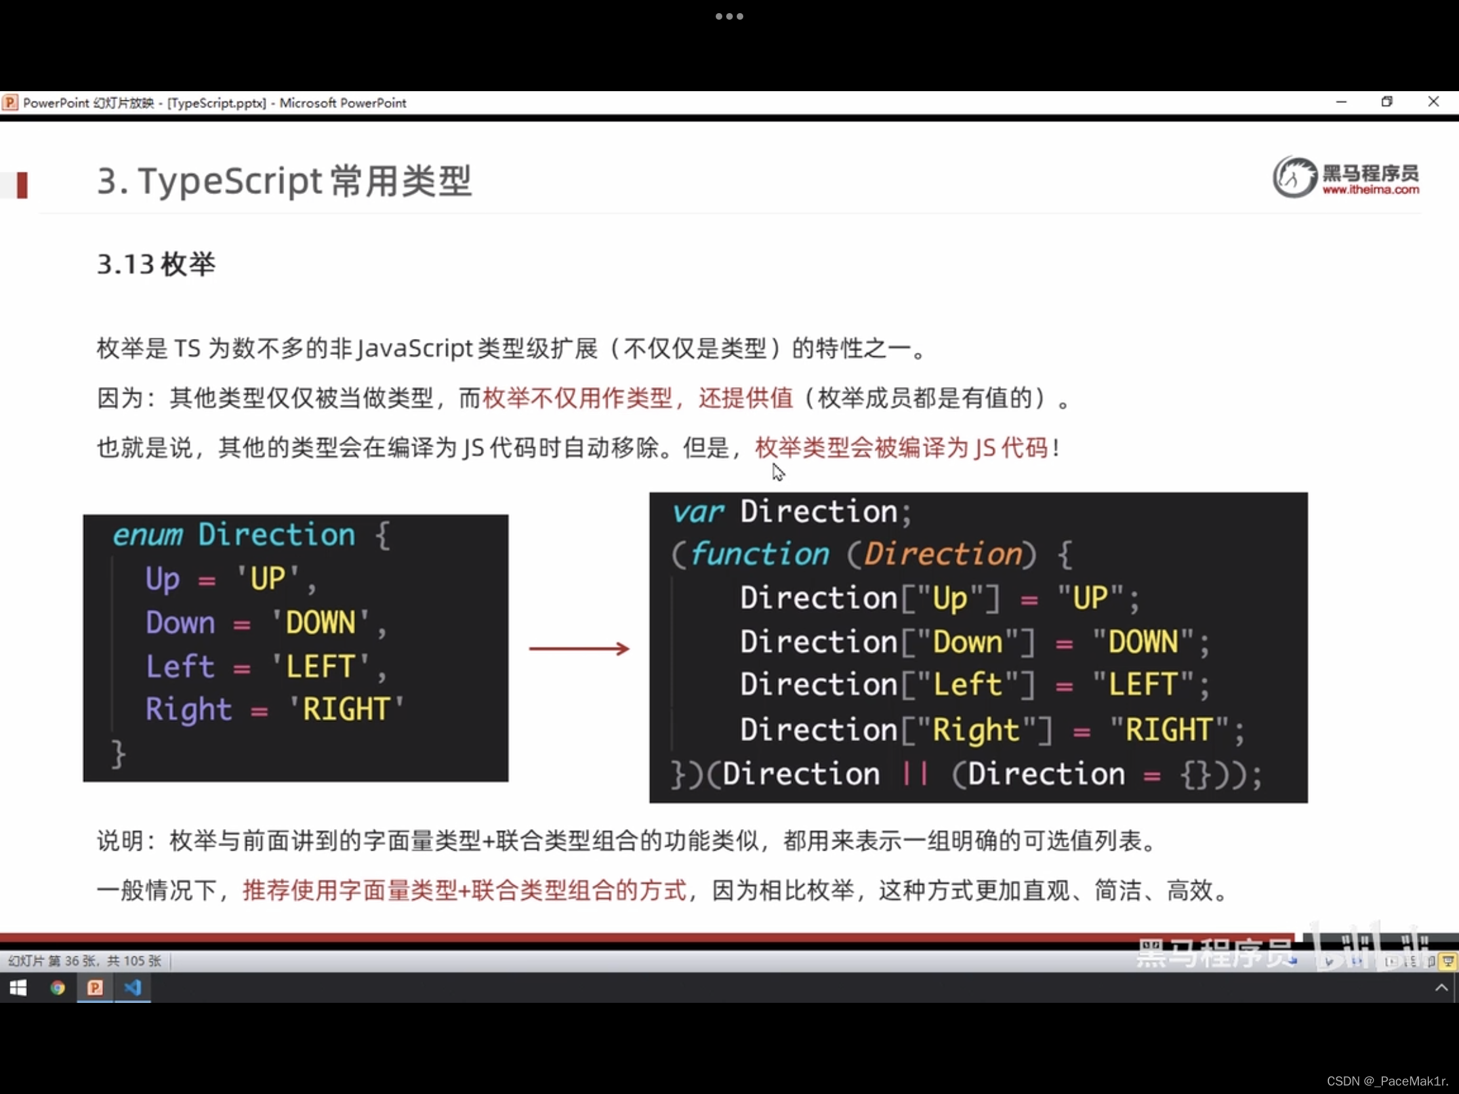Image resolution: width=1459 pixels, height=1094 pixels.
Task: Restore down the PowerPoint window
Action: 1386,102
